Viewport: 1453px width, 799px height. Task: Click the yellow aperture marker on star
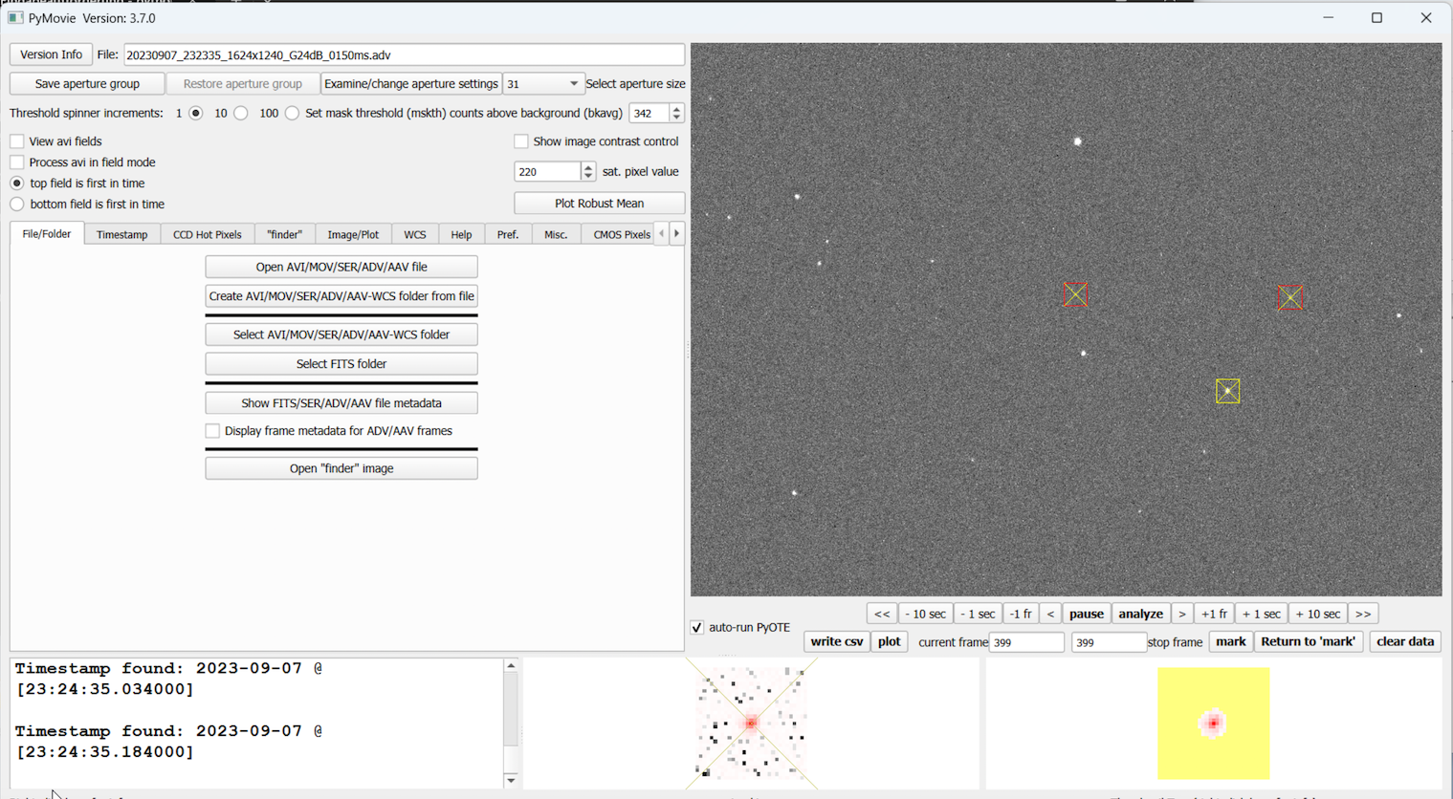coord(1227,391)
